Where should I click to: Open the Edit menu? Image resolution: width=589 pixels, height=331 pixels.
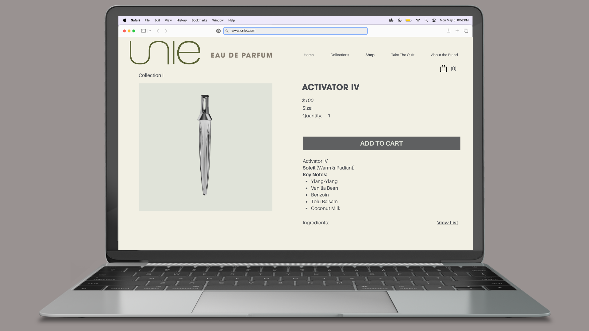(157, 20)
